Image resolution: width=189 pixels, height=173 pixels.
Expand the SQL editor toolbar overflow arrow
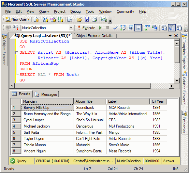tap(186, 28)
